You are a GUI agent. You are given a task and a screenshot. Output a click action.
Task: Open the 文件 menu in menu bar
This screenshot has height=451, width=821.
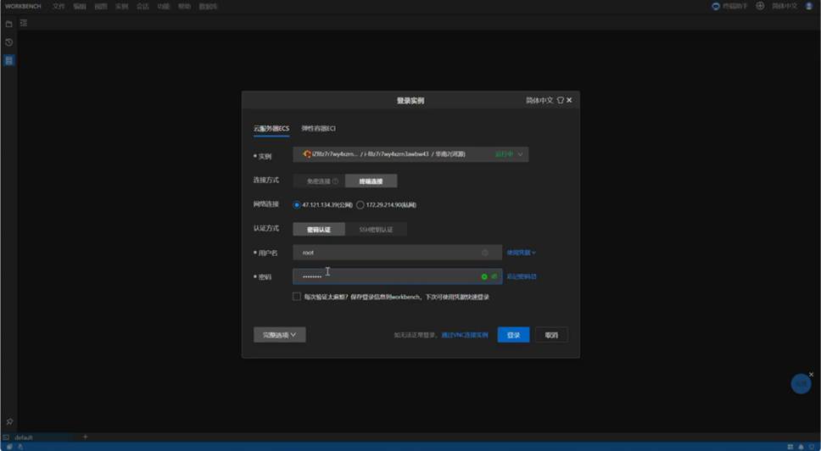pos(59,6)
